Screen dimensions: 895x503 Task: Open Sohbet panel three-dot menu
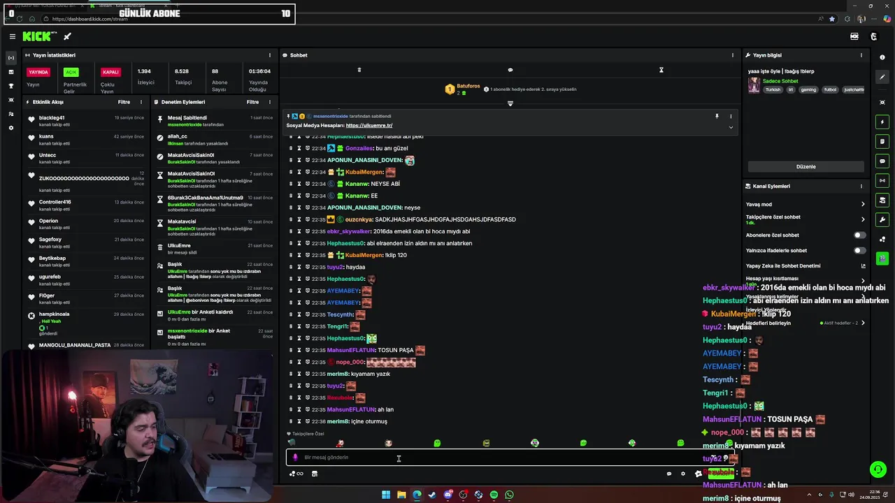click(733, 55)
